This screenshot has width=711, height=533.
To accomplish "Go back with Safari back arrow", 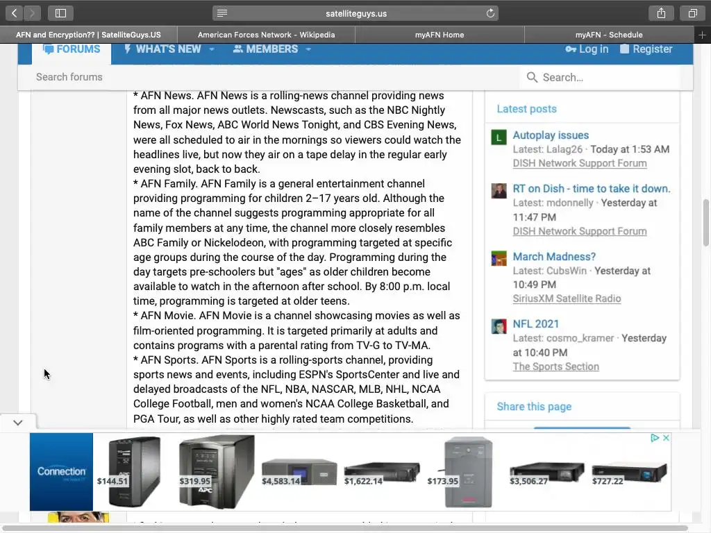I will pyautogui.click(x=15, y=13).
